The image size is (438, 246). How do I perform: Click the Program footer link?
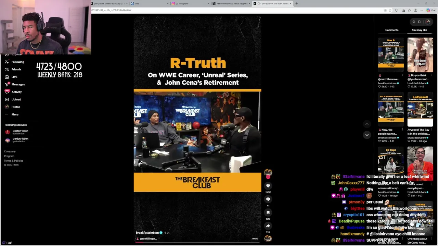tap(9, 156)
